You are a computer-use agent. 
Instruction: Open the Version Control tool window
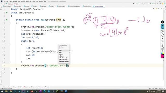click(7, 87)
